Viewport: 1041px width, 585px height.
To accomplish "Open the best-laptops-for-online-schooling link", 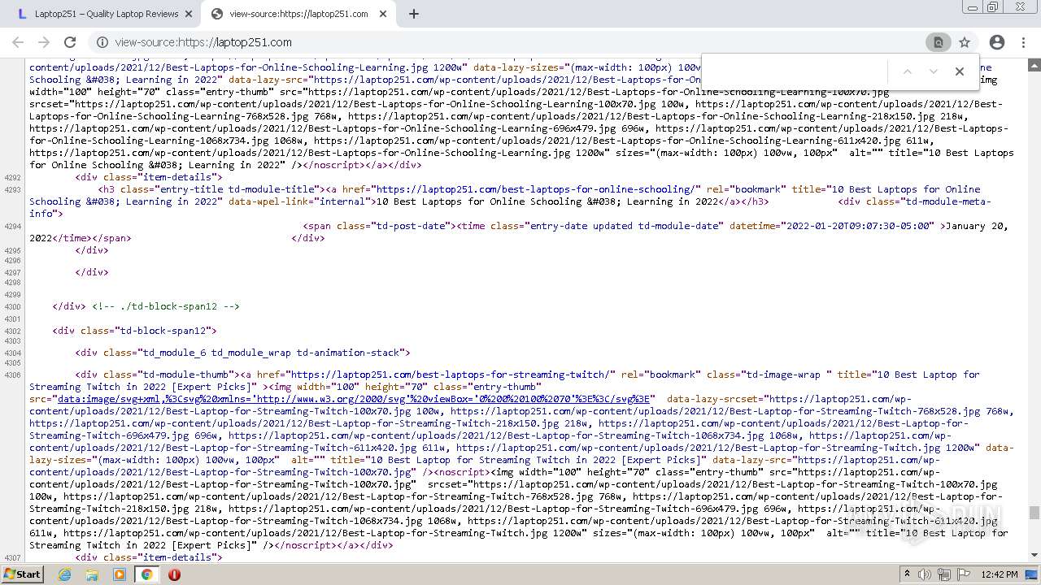I will click(x=535, y=189).
